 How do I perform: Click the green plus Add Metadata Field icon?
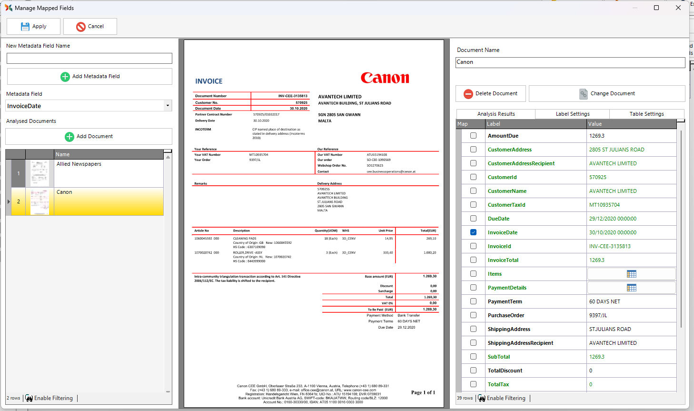[x=65, y=77]
